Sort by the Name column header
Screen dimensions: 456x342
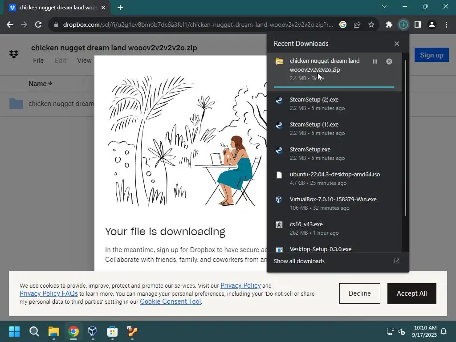(40, 84)
